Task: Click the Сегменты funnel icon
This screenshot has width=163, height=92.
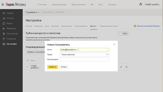Action: click(4, 39)
